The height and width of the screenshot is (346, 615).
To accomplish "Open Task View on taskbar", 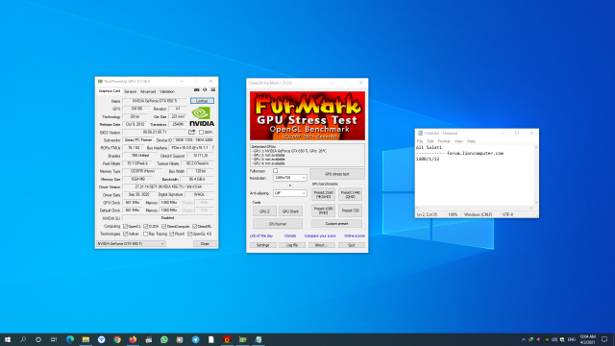I will click(x=54, y=339).
